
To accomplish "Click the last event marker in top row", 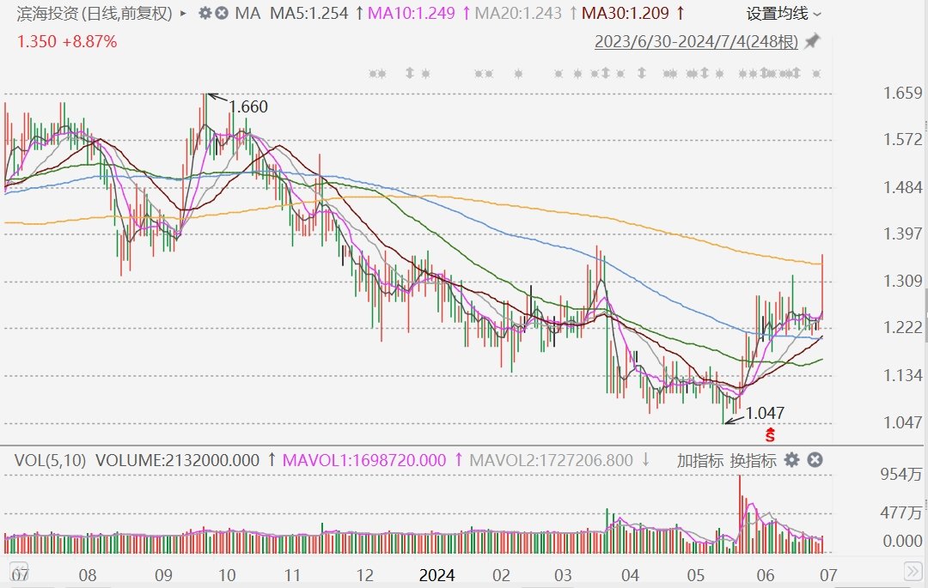I will (816, 74).
